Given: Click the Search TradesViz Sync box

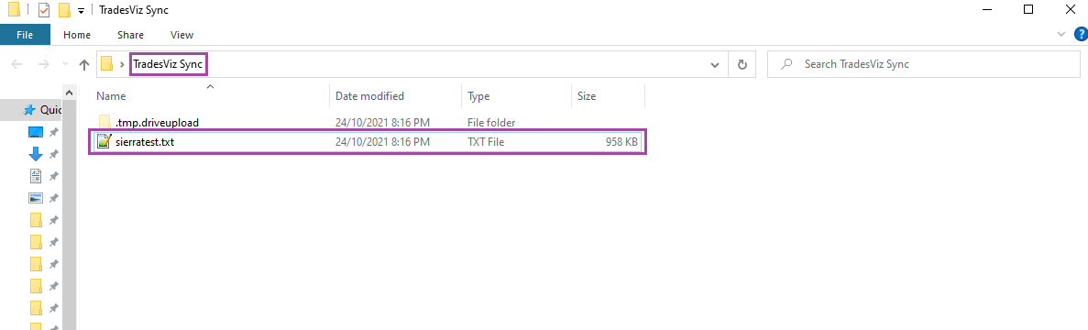Looking at the screenshot, I should coord(924,64).
